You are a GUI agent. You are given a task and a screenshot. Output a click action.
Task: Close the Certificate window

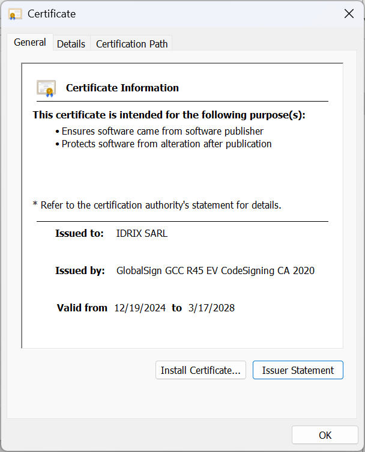[348, 14]
